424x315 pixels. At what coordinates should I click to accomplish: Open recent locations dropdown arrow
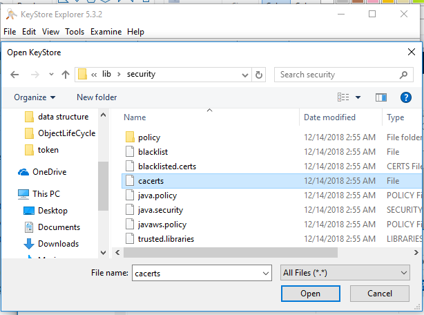(51, 75)
